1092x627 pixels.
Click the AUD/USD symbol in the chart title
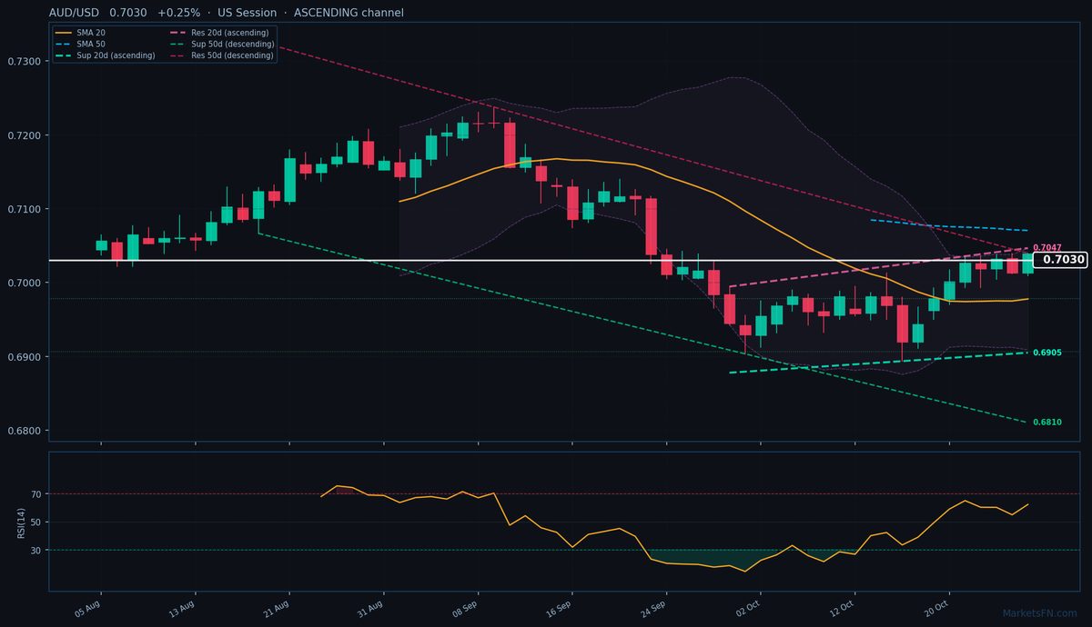[x=75, y=13]
